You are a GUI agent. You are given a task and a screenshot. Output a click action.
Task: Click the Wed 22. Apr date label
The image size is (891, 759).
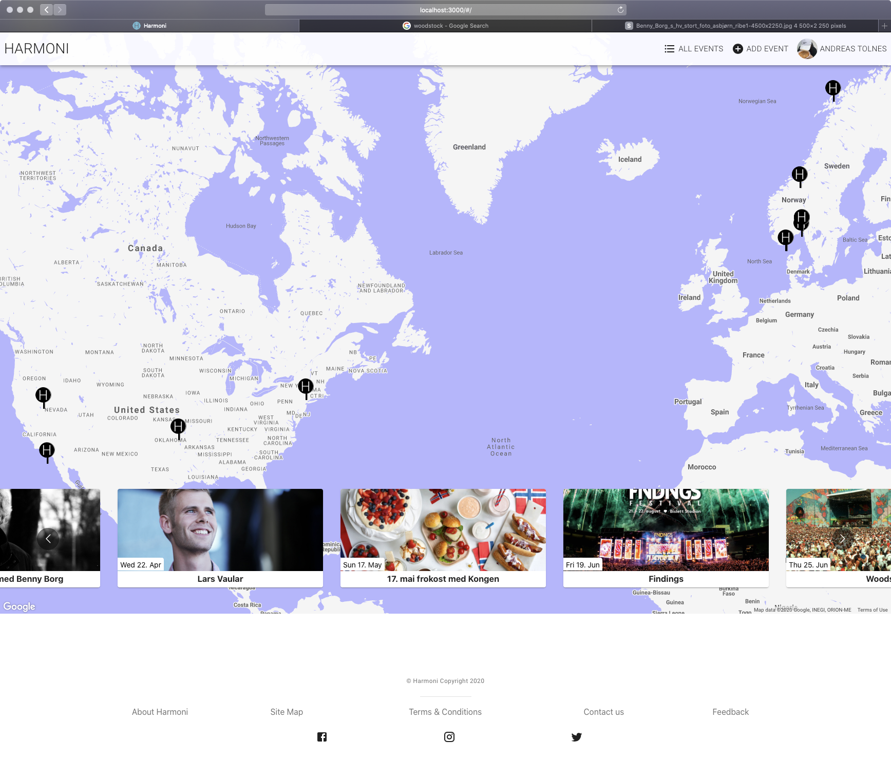point(141,565)
